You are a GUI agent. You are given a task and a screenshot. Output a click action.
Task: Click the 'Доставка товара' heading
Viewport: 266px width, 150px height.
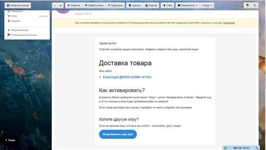(125, 63)
